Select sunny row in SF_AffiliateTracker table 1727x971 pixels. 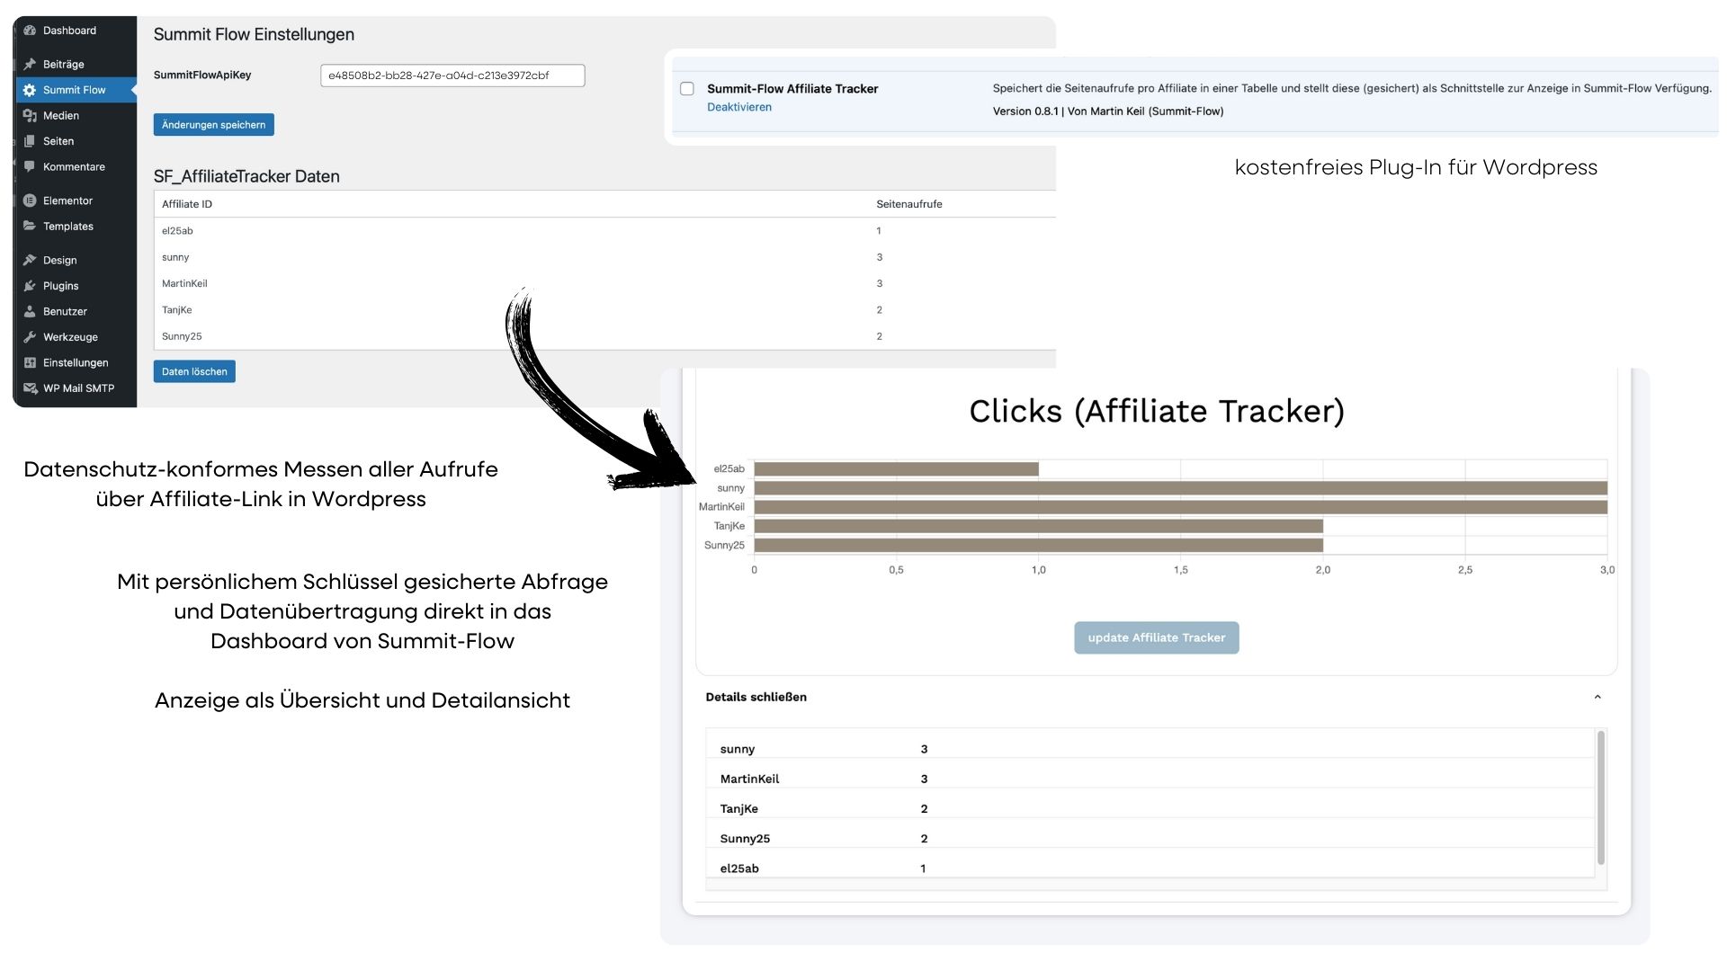[604, 257]
